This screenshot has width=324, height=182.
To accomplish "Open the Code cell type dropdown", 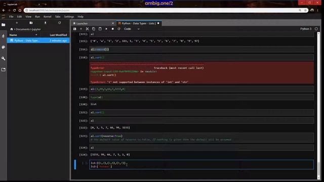I will (x=132, y=29).
